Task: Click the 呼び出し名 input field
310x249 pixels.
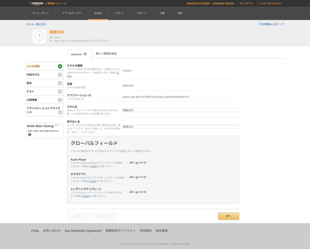Action: (181, 127)
